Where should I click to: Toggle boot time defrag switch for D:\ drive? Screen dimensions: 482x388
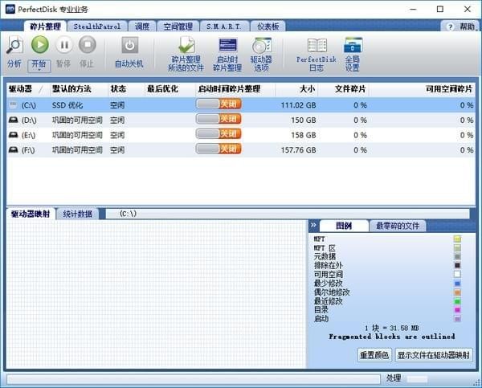click(x=219, y=119)
